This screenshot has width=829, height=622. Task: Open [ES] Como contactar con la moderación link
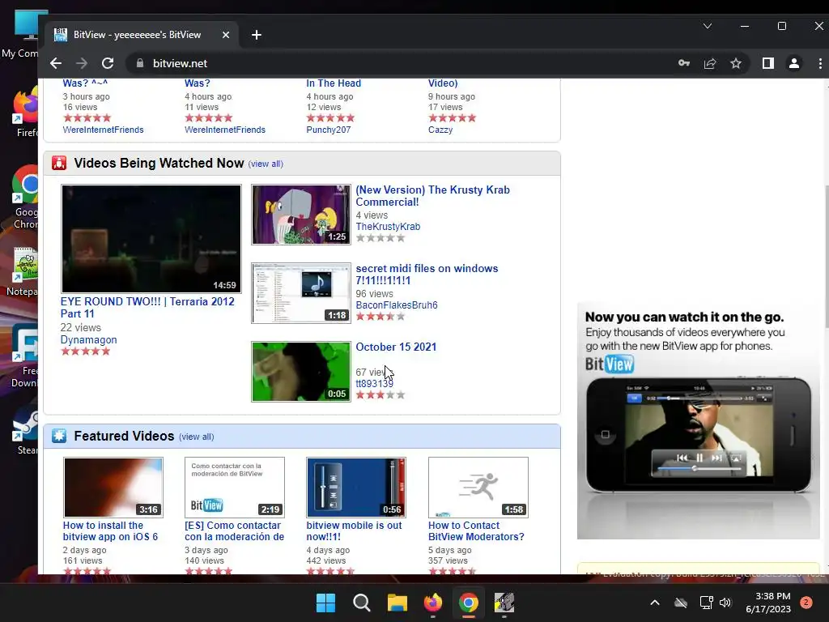click(x=234, y=531)
